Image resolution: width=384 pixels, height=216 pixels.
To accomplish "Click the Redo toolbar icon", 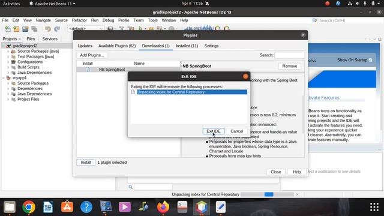I will [x=57, y=29].
